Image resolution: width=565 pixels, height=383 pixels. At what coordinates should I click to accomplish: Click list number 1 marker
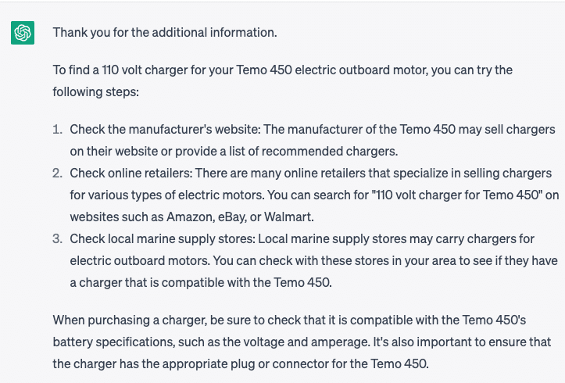tap(57, 129)
